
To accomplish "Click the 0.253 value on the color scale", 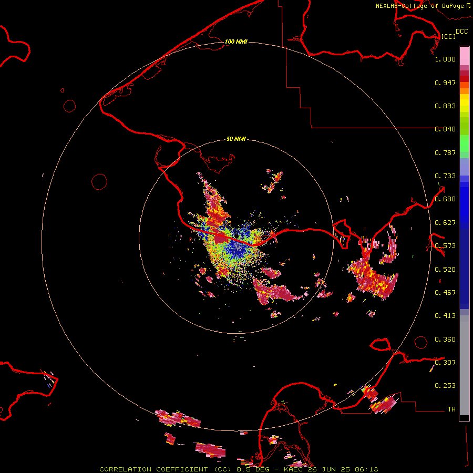I will (x=445, y=386).
